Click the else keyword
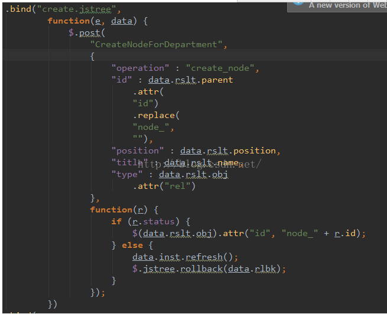Viewport: 387px width, 314px height. coord(132,245)
